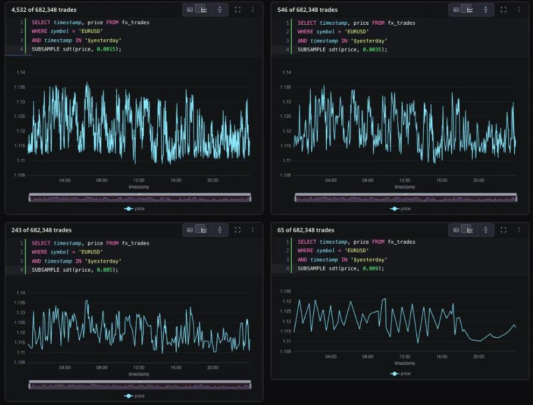Open more options menu of 65 trades panel
This screenshot has height=405, width=533.
point(518,230)
